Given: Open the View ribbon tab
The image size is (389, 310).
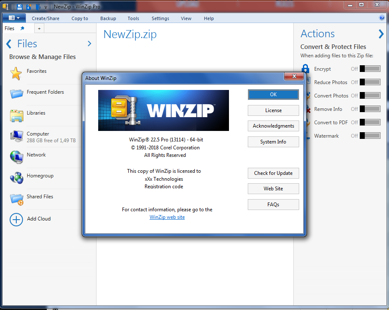Looking at the screenshot, I should coord(186,18).
